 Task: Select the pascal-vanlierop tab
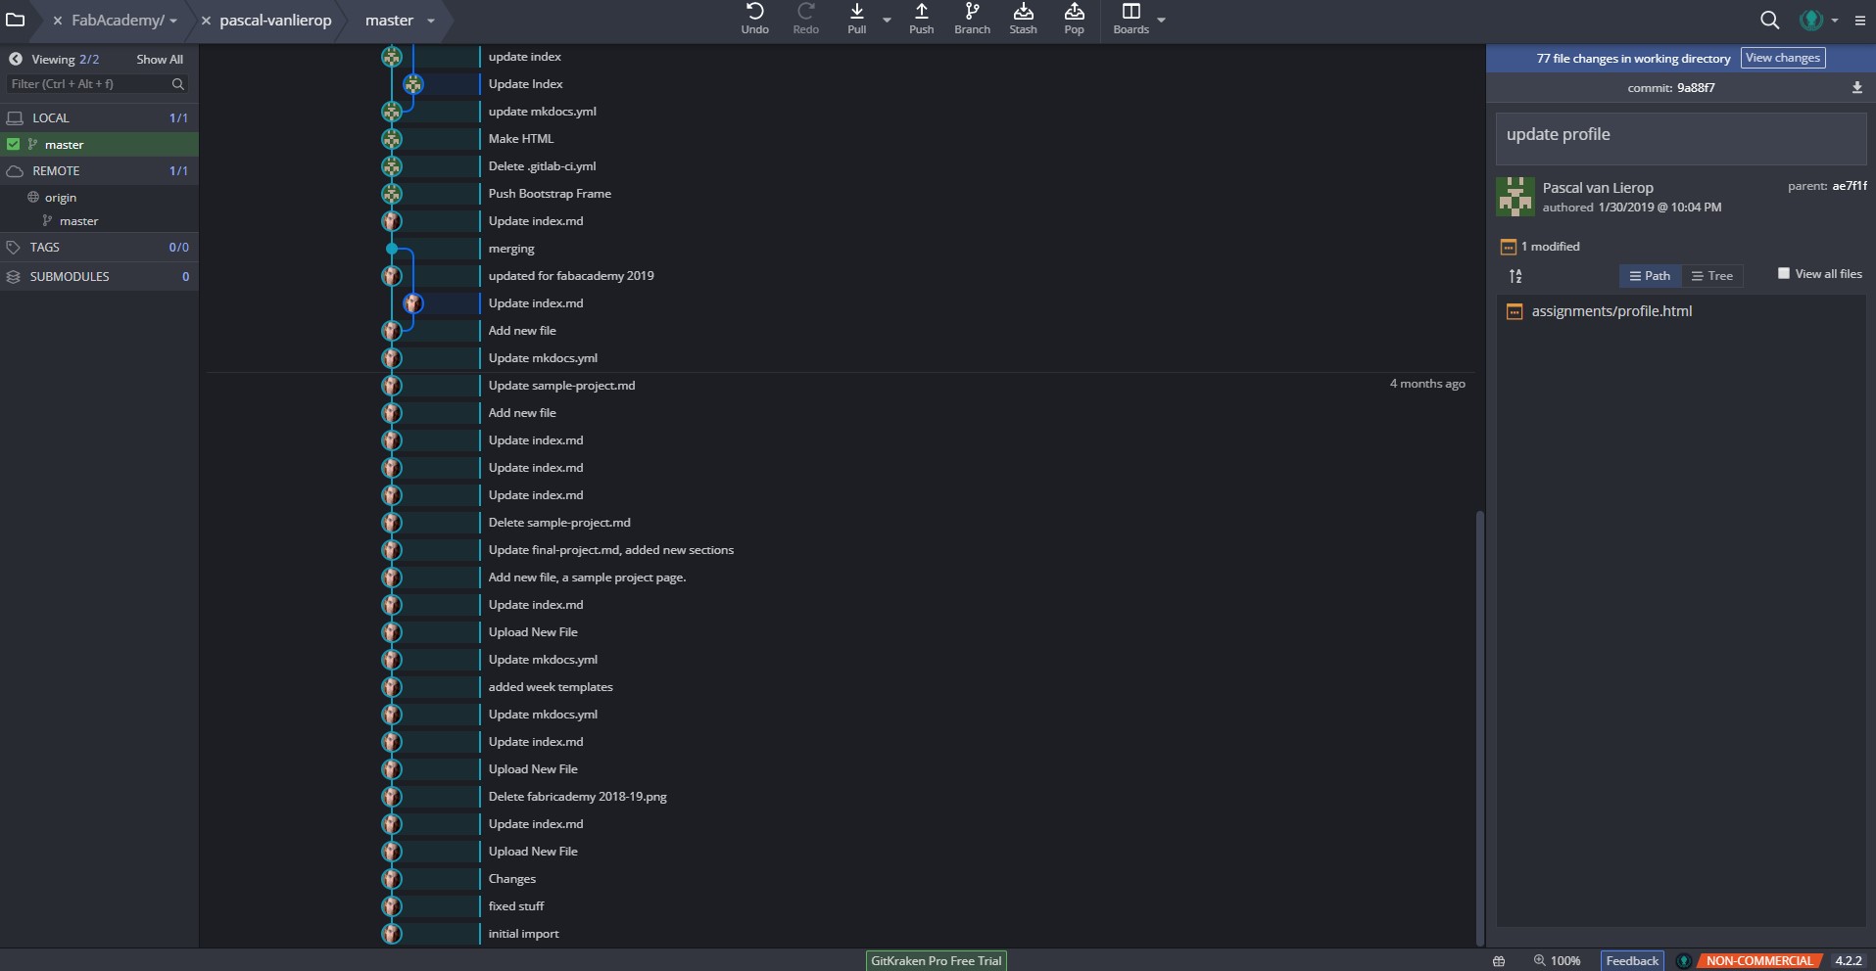(x=275, y=21)
